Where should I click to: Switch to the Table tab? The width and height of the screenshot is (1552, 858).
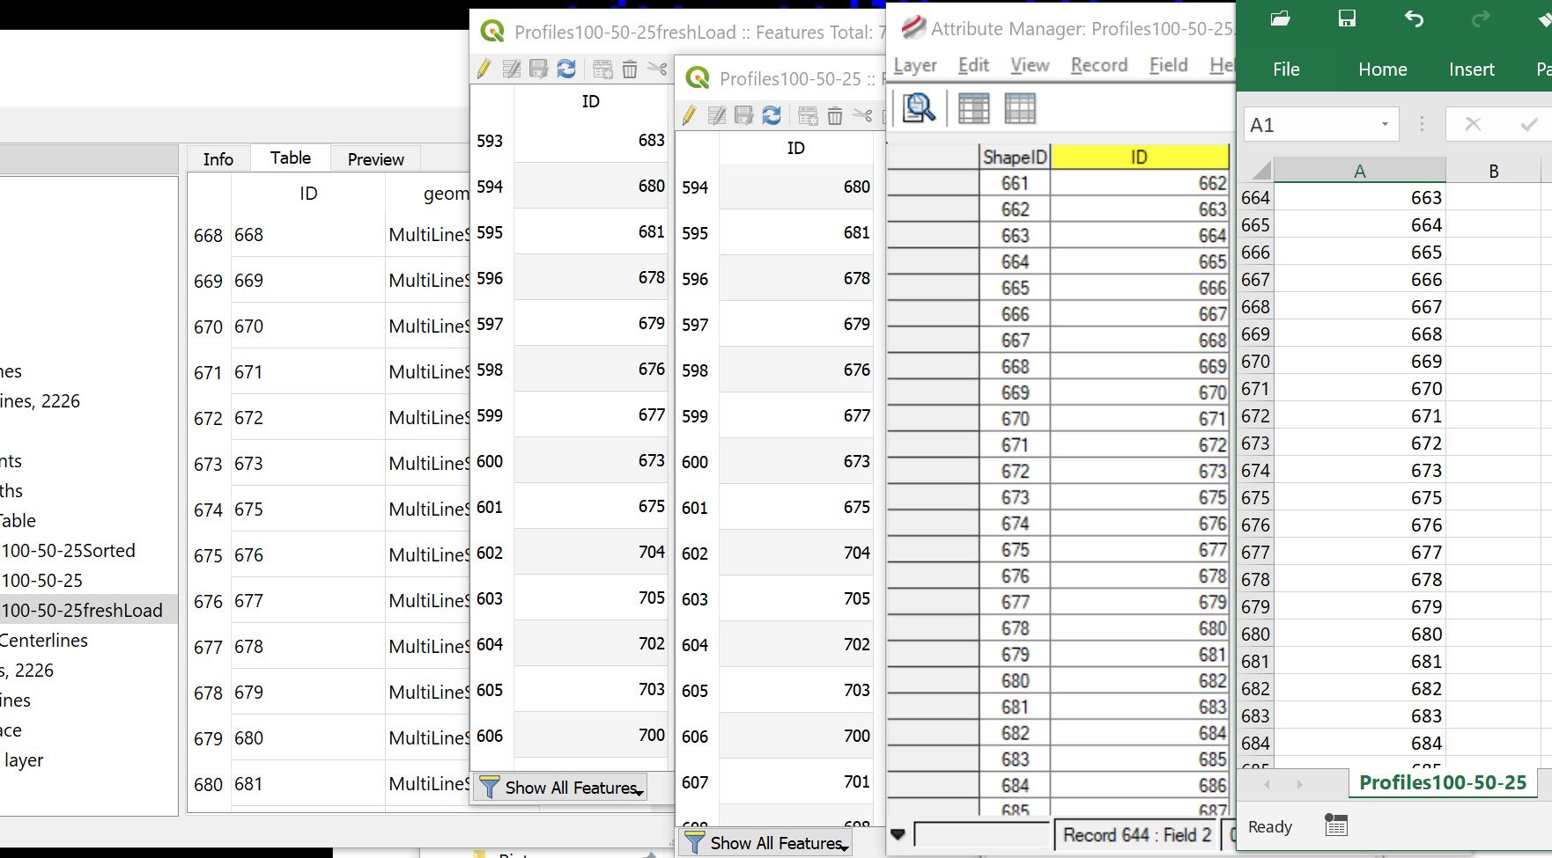pos(291,158)
